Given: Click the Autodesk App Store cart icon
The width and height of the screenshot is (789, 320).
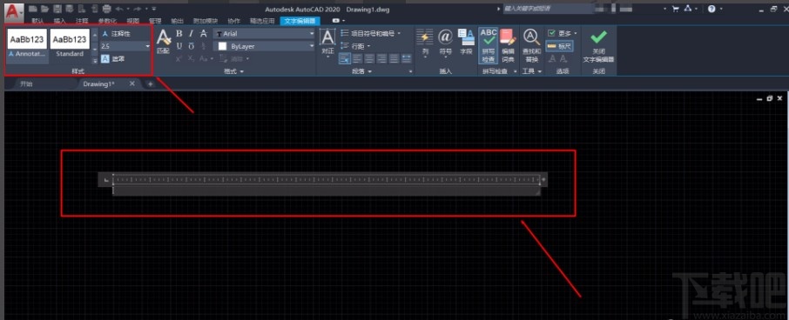Looking at the screenshot, I should click(x=675, y=9).
